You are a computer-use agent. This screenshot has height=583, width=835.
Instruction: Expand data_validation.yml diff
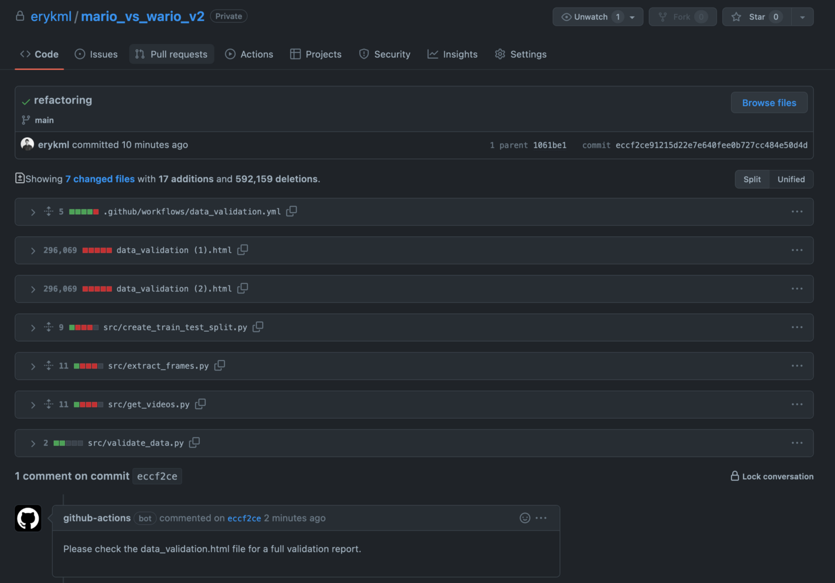pos(33,212)
